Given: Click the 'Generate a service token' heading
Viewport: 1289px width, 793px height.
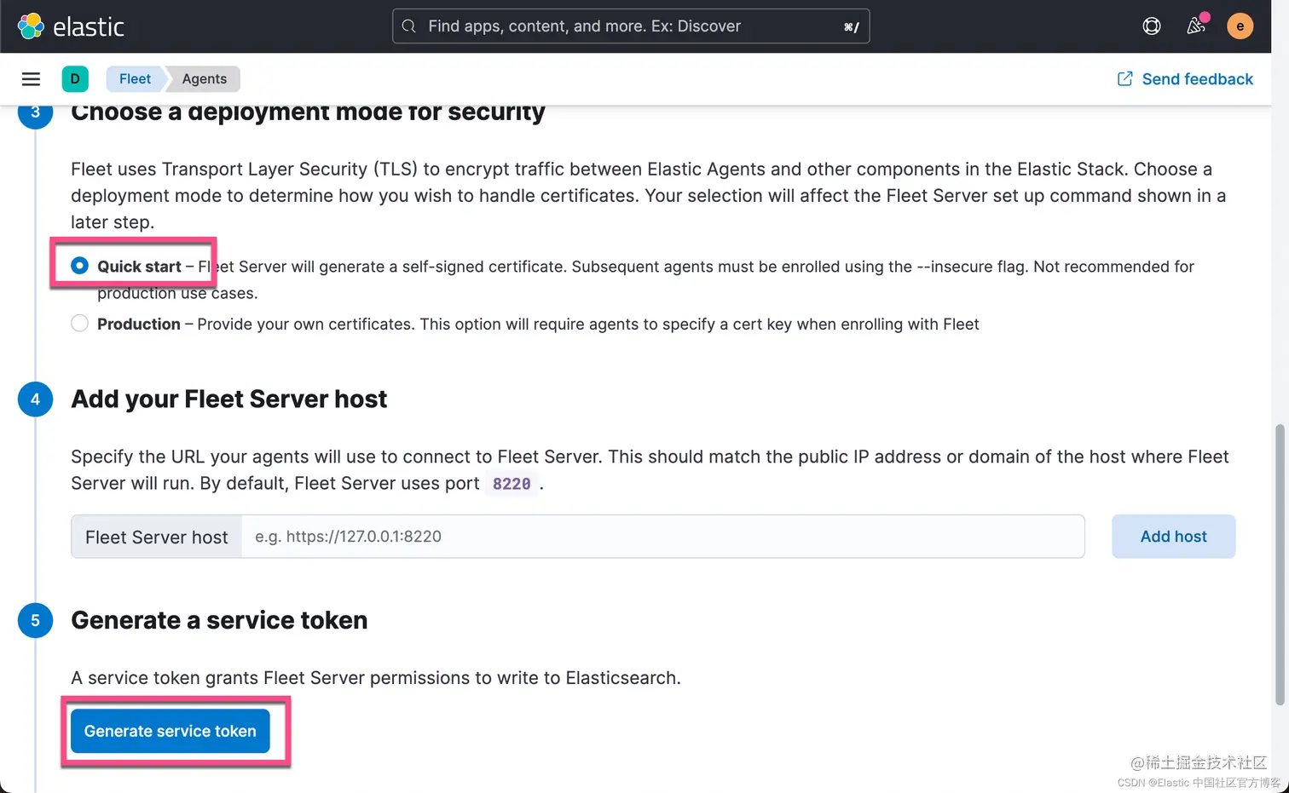Looking at the screenshot, I should [x=219, y=620].
